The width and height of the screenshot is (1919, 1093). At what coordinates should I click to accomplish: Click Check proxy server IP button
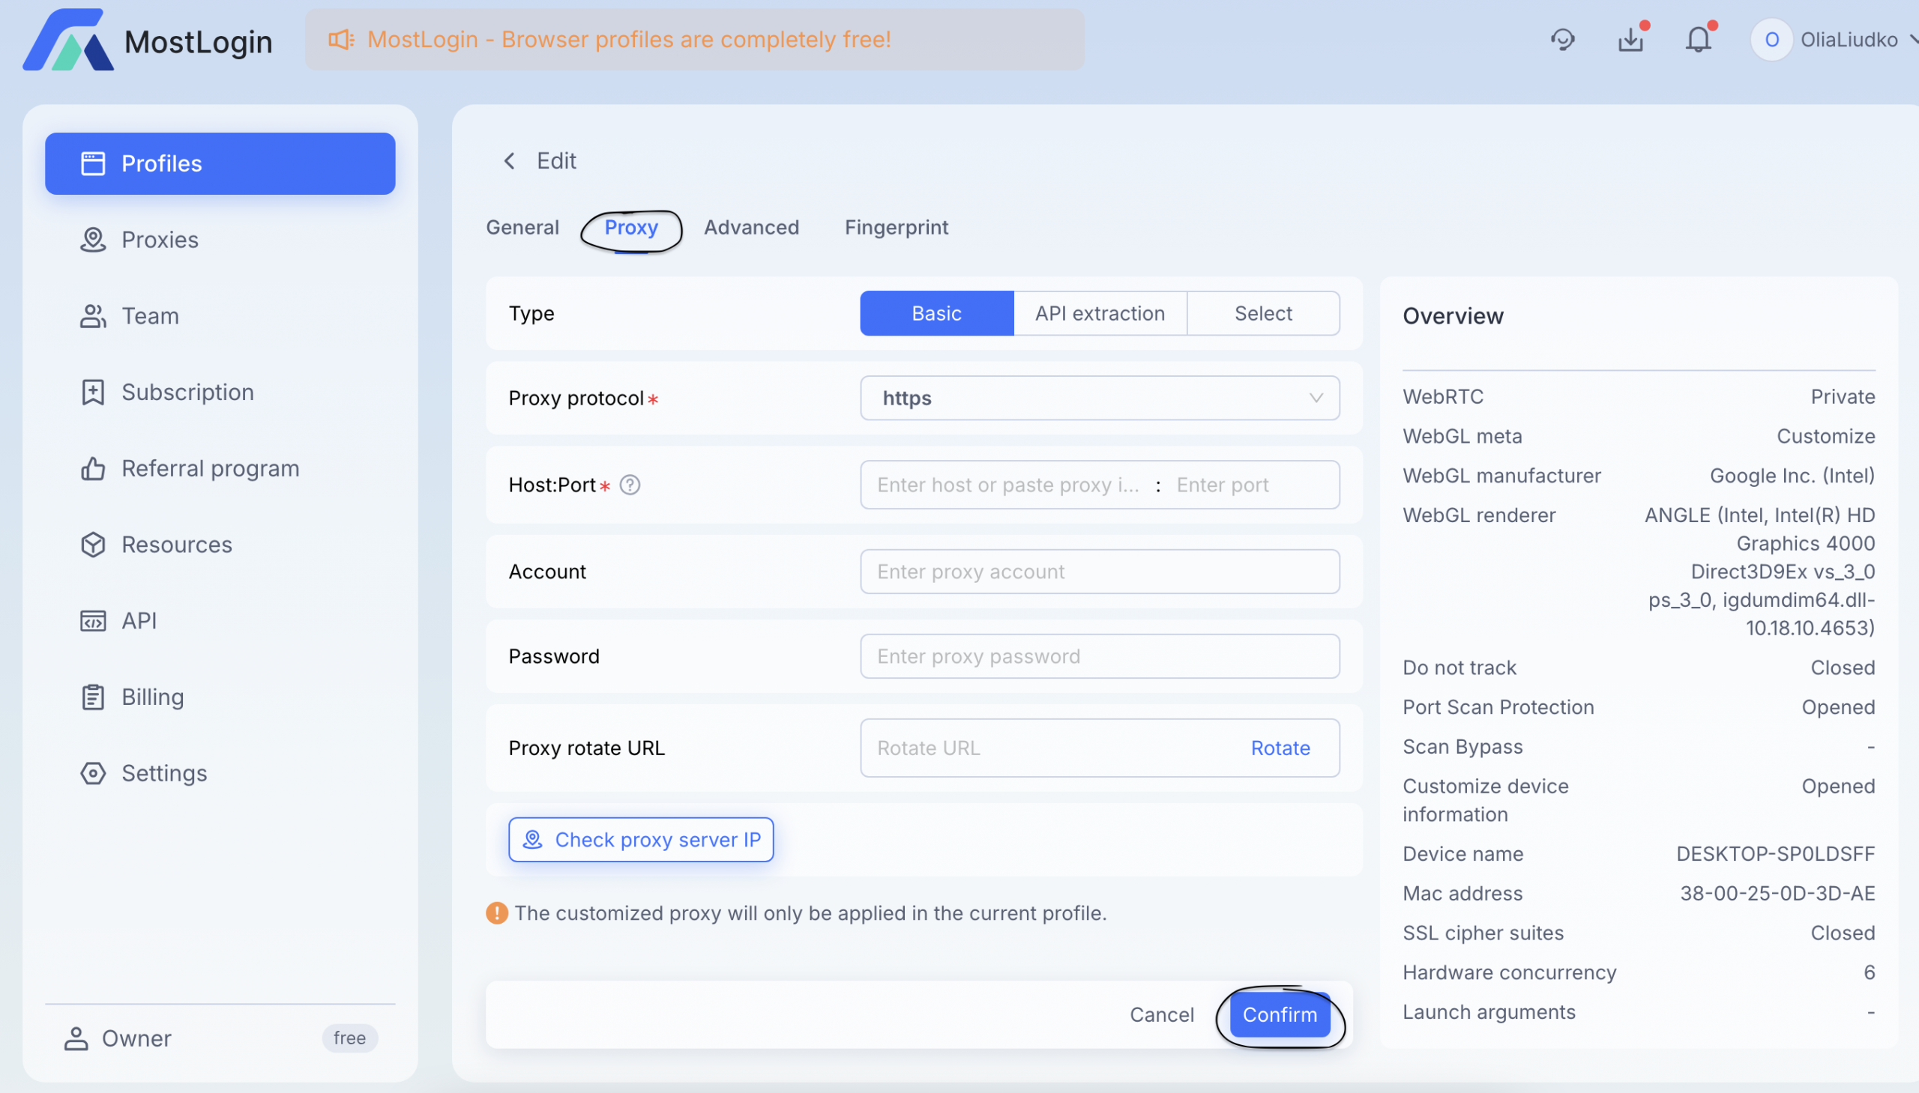641,839
